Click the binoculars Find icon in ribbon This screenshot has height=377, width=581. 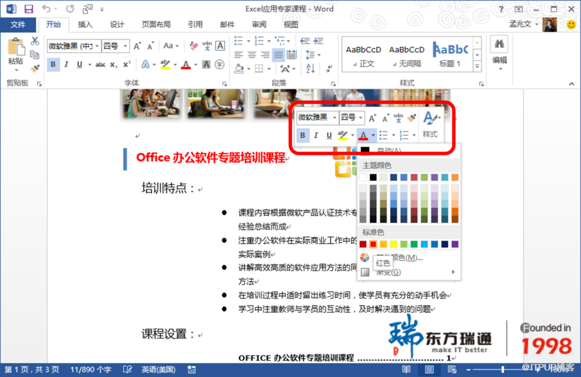pyautogui.click(x=499, y=44)
